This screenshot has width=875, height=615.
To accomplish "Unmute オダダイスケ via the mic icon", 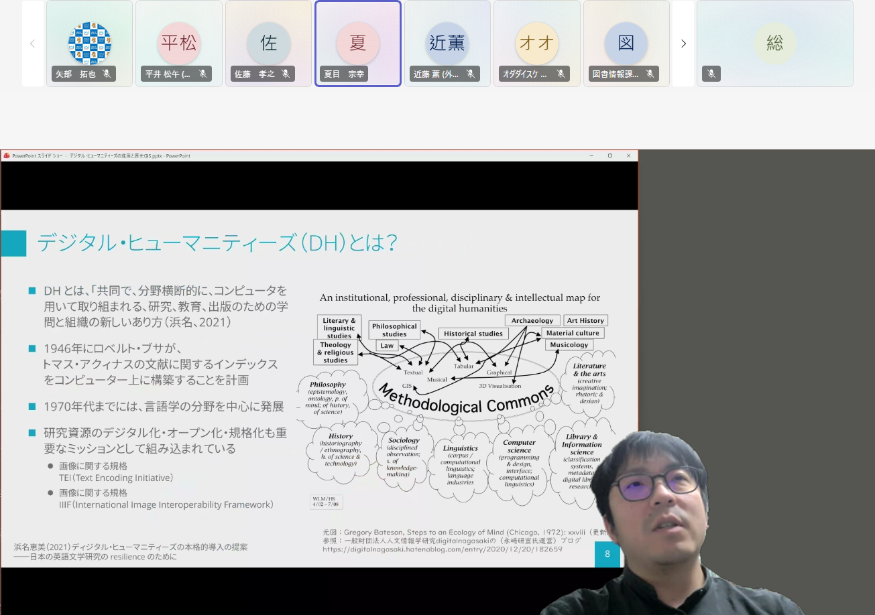I will click(561, 74).
